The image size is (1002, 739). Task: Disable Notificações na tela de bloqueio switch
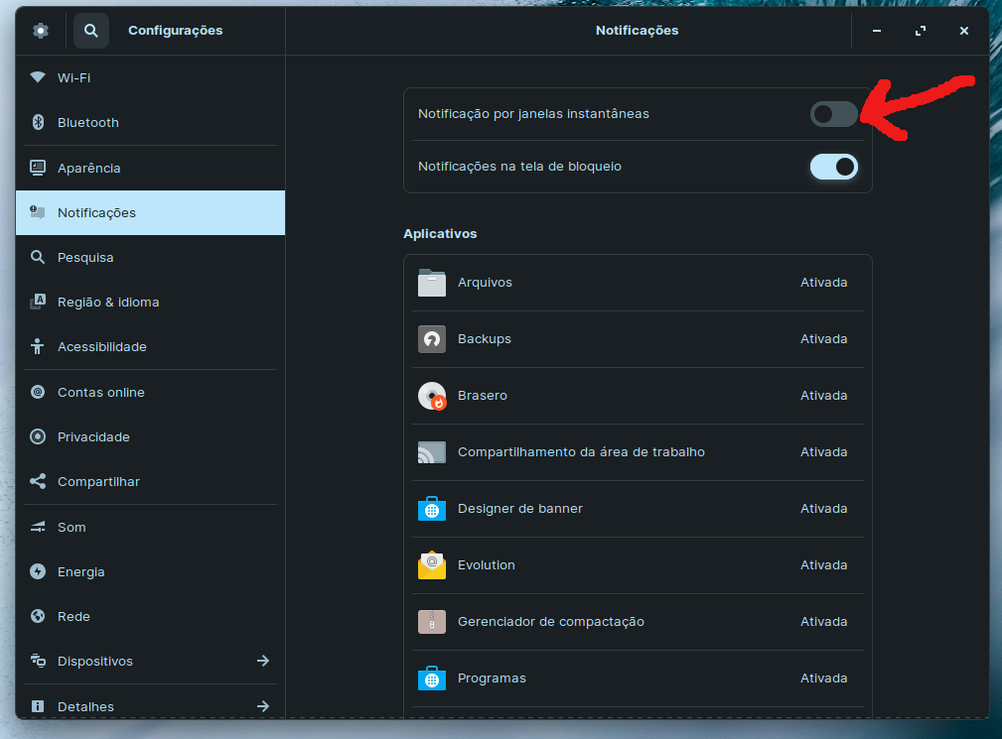(833, 167)
